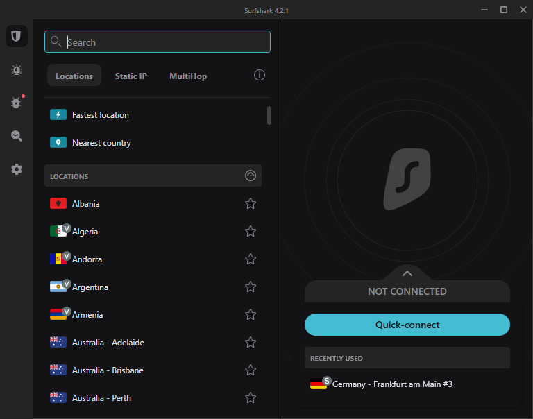
Task: Click the locations list scrollbar thumb
Action: coord(269,116)
